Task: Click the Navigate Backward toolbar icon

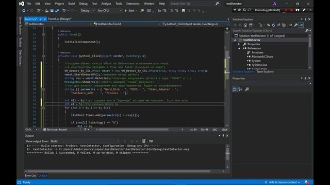Action: (24, 10)
